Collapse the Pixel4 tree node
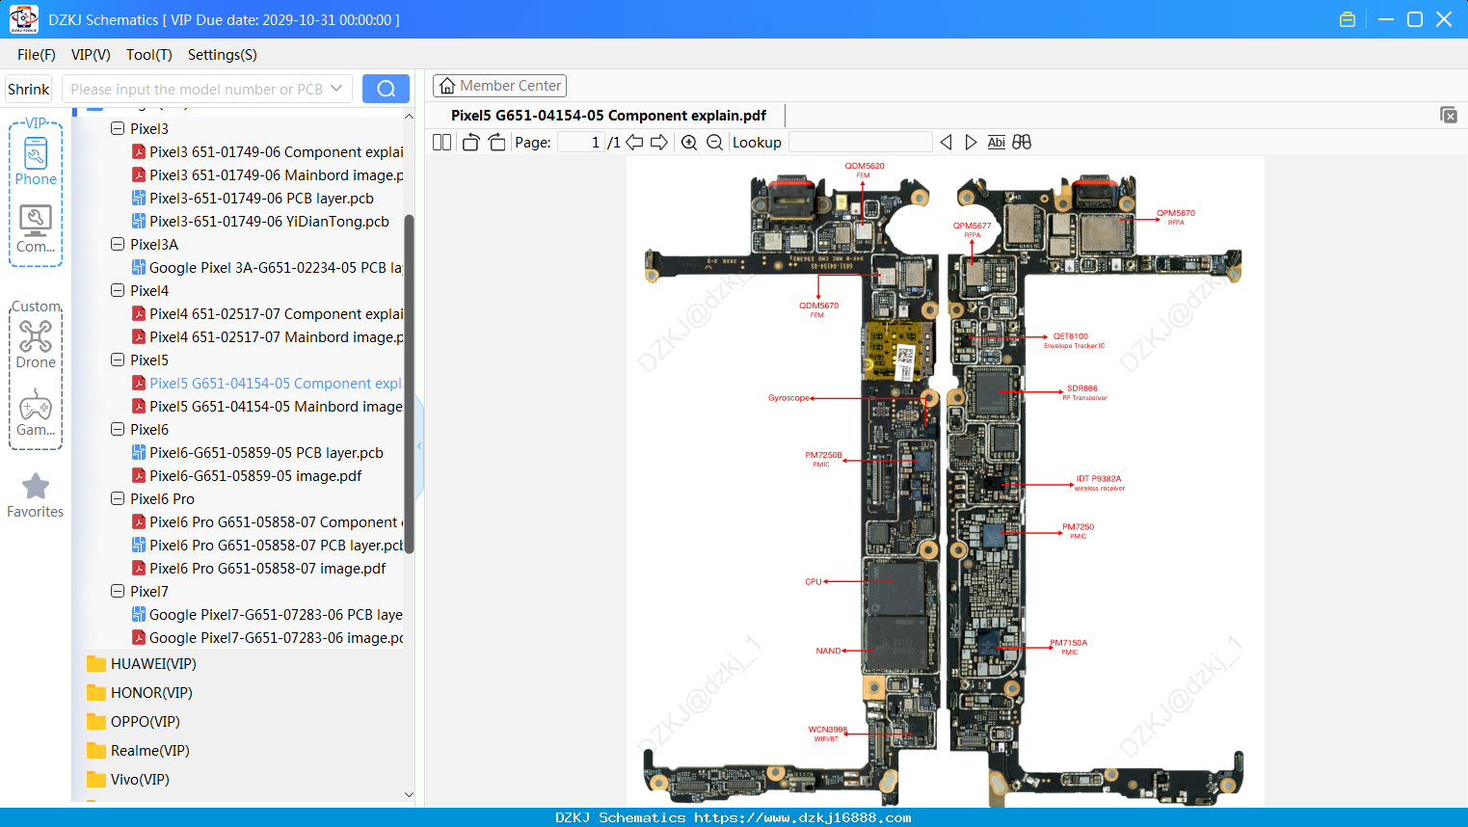Screen dimensions: 1468x827 118,291
